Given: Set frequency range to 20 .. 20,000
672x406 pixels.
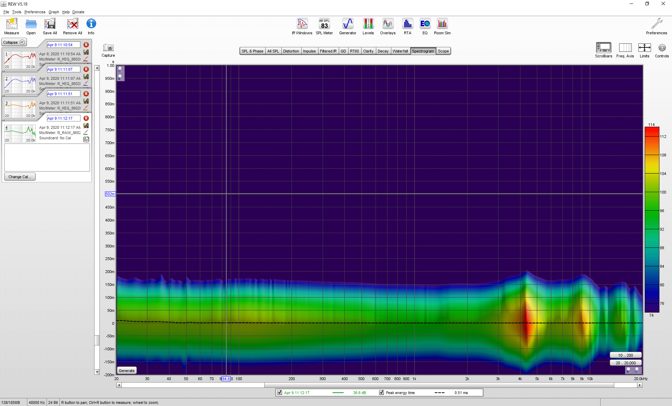Looking at the screenshot, I should [x=625, y=363].
